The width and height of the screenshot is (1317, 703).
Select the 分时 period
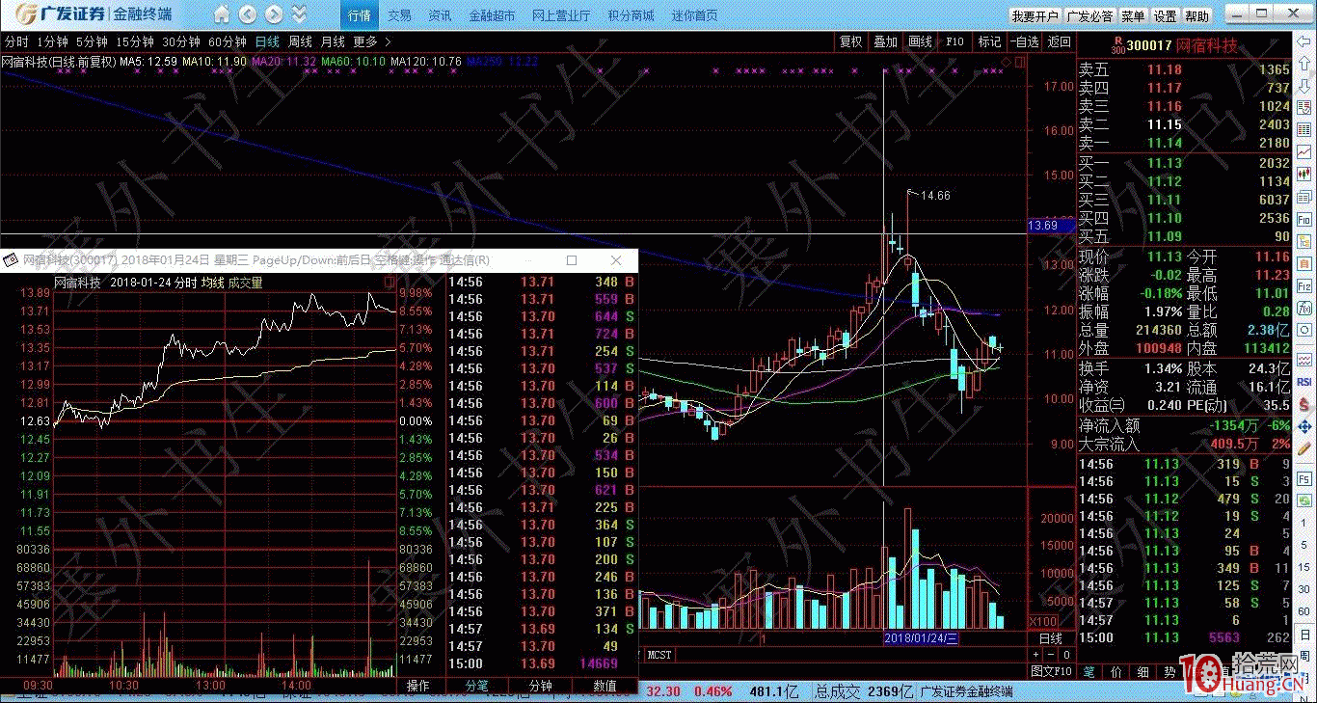tap(16, 41)
